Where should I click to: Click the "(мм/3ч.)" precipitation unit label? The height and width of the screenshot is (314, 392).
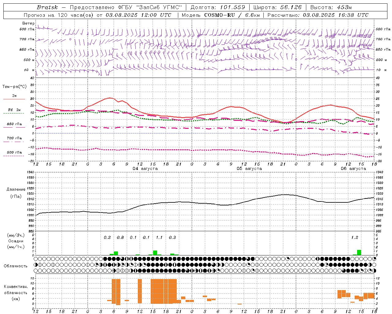pos(16,235)
